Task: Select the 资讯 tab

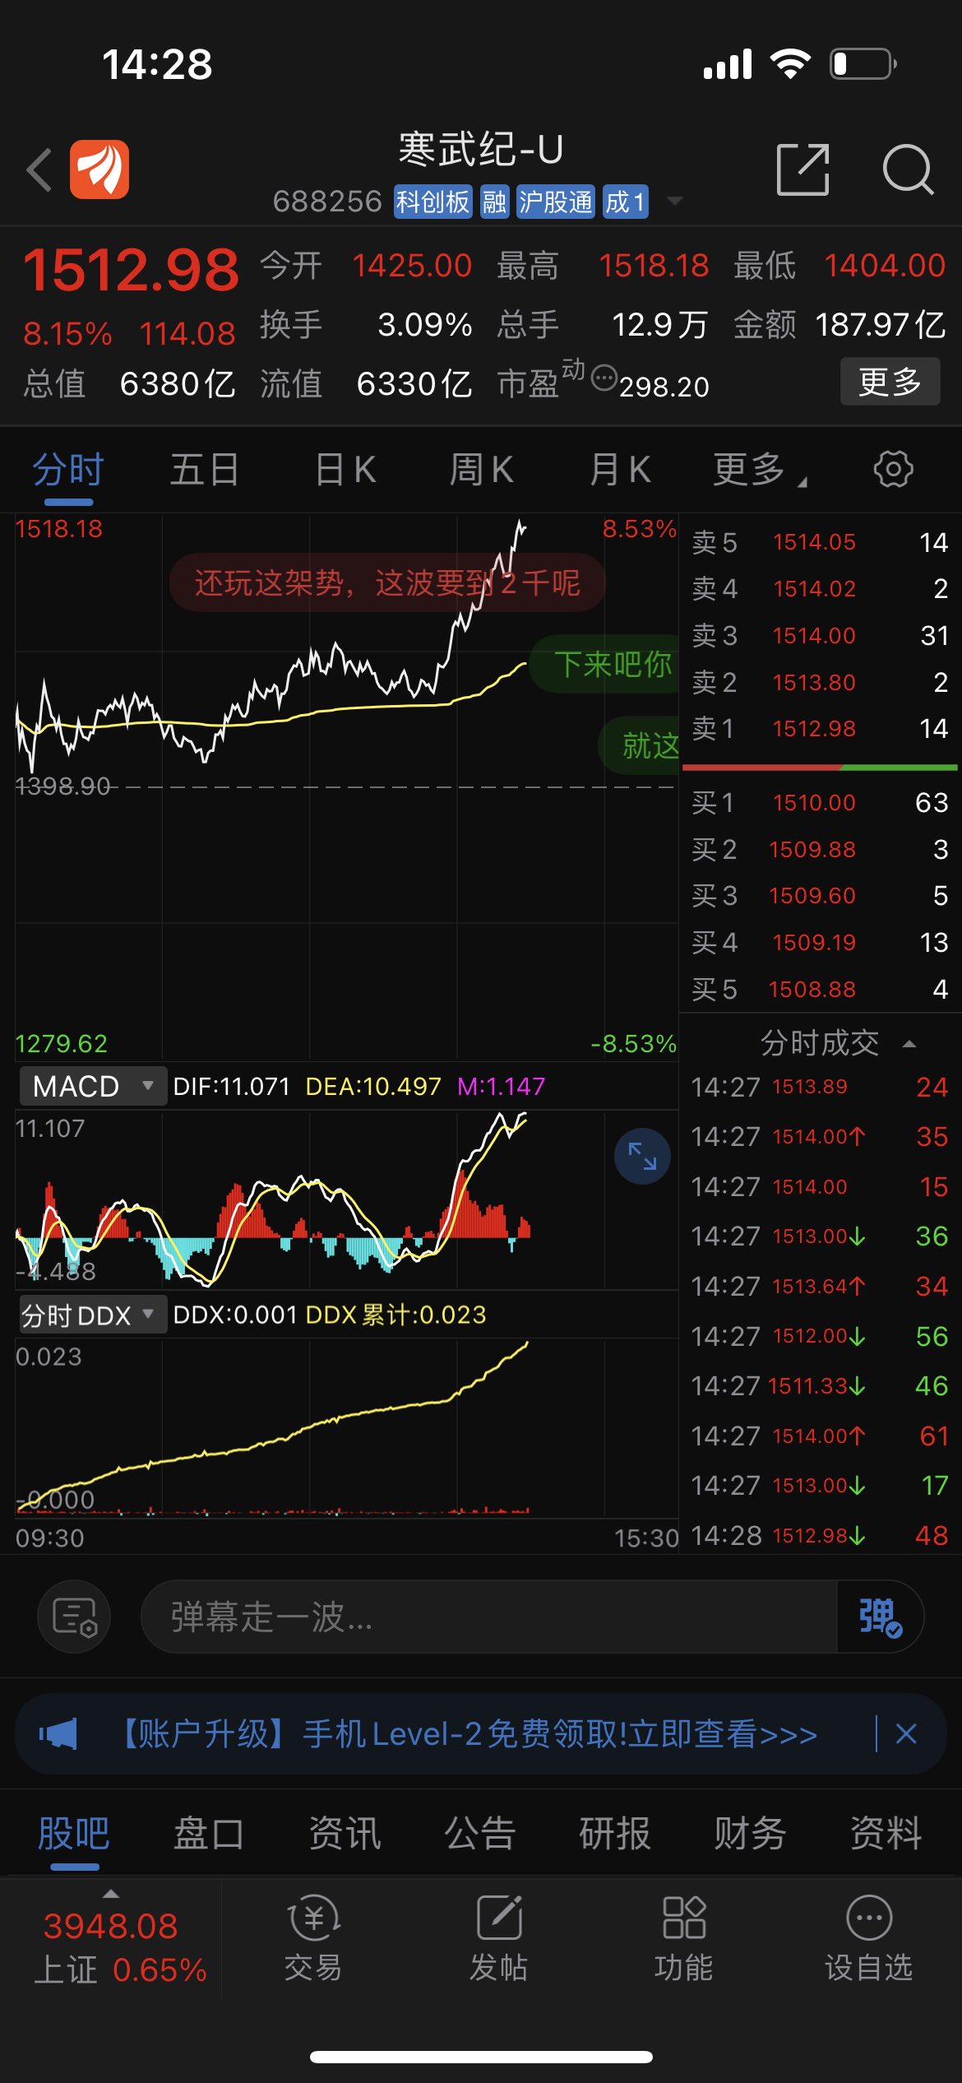Action: (x=345, y=1834)
